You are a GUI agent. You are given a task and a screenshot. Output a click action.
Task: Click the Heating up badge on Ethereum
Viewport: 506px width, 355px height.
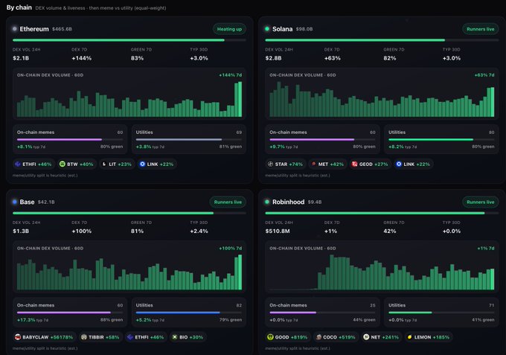tap(229, 29)
